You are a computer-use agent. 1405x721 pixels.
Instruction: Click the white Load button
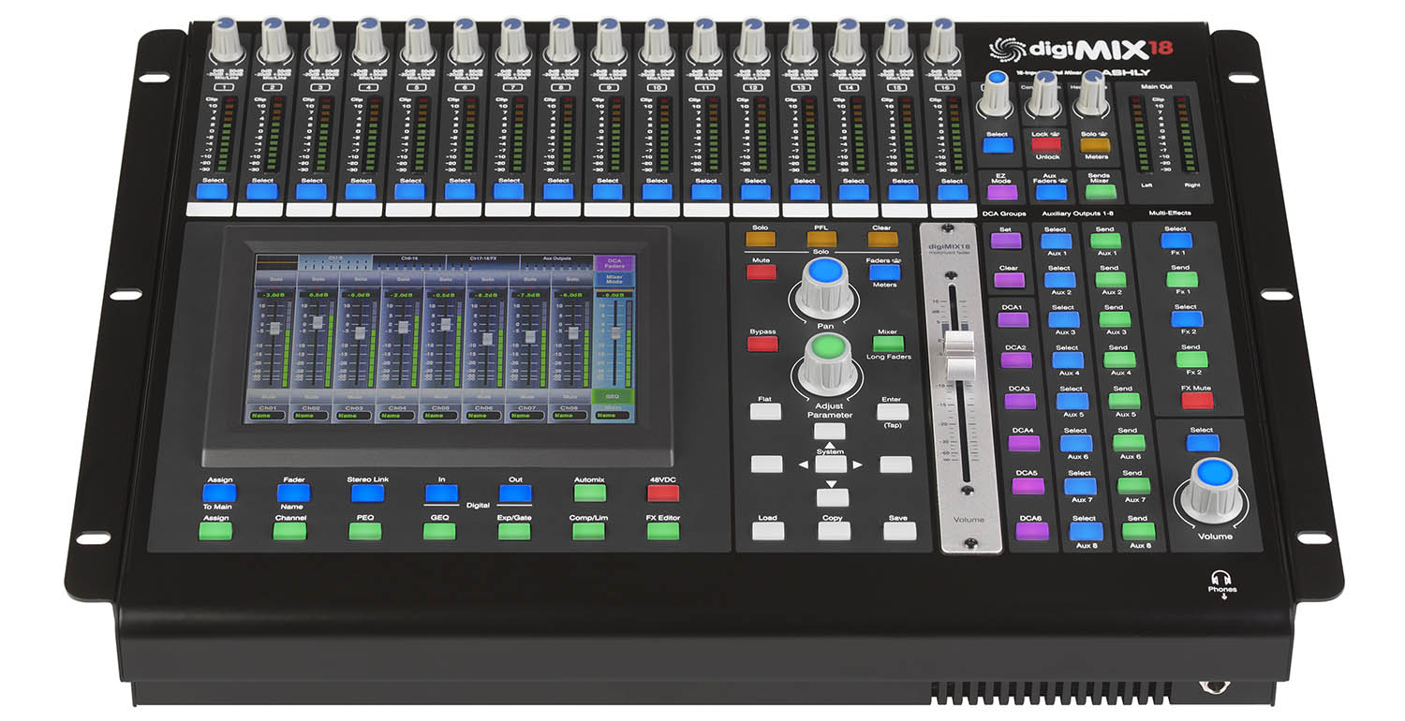tap(768, 531)
